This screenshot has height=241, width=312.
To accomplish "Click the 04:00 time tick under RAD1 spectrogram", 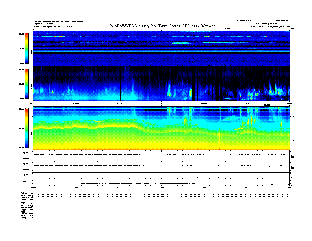I will 76,104.
